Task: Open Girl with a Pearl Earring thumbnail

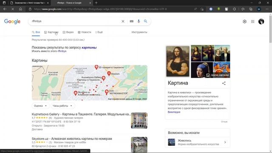Action: click(x=202, y=70)
